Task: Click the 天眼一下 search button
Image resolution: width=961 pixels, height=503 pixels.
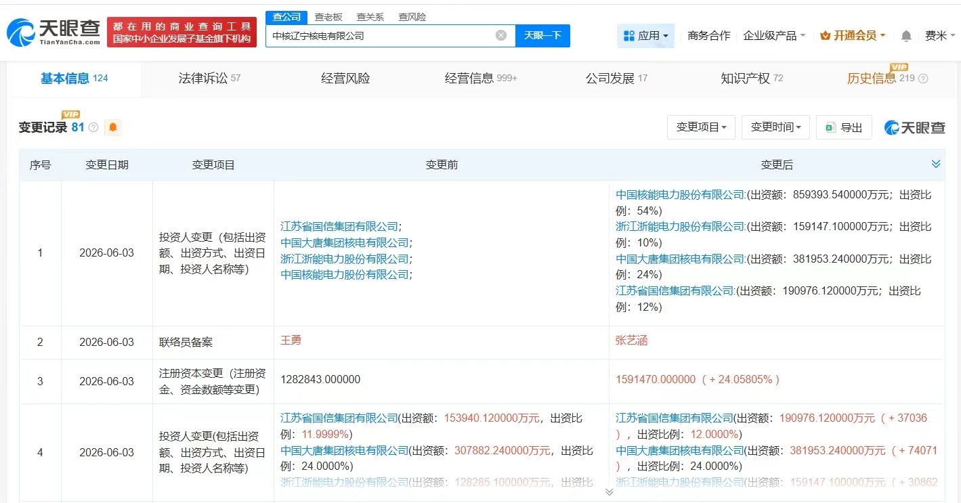Action: (542, 35)
